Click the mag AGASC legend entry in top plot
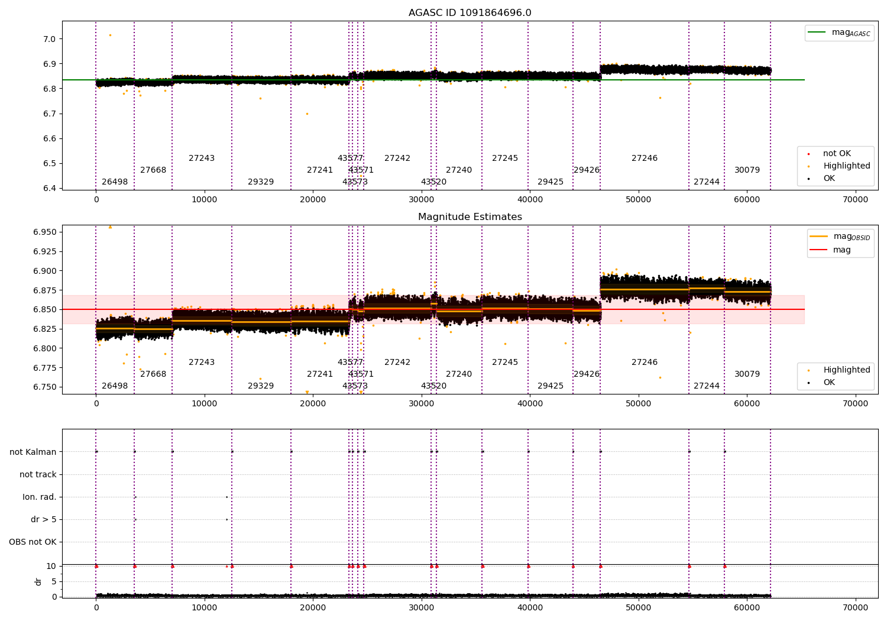Screen dimensions: 887x621 point(839,33)
